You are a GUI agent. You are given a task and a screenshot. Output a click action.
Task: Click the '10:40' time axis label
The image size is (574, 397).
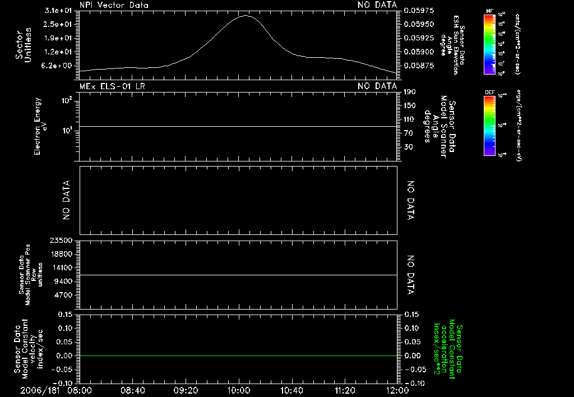(291, 391)
